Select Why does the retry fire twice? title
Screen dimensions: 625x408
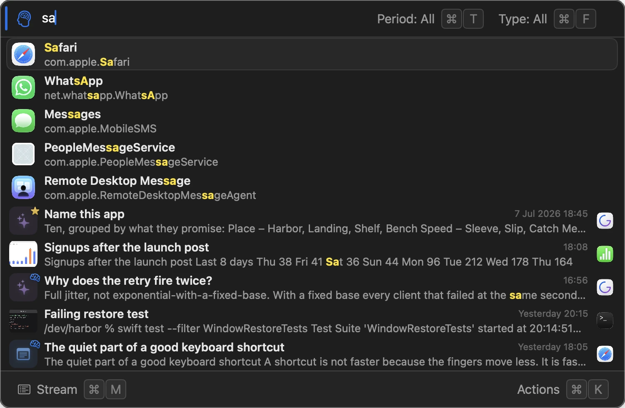point(128,281)
